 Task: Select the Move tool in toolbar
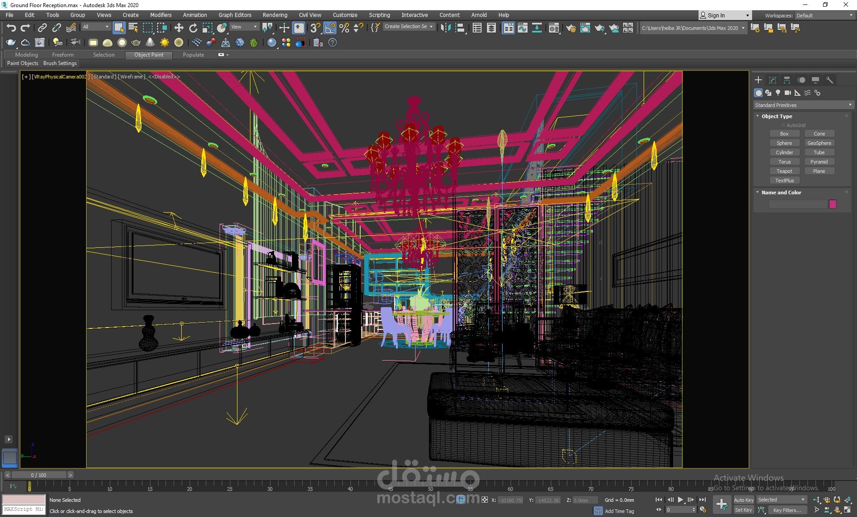point(179,28)
